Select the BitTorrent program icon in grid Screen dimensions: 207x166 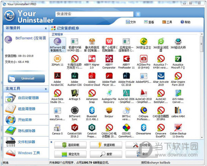pos(57,41)
